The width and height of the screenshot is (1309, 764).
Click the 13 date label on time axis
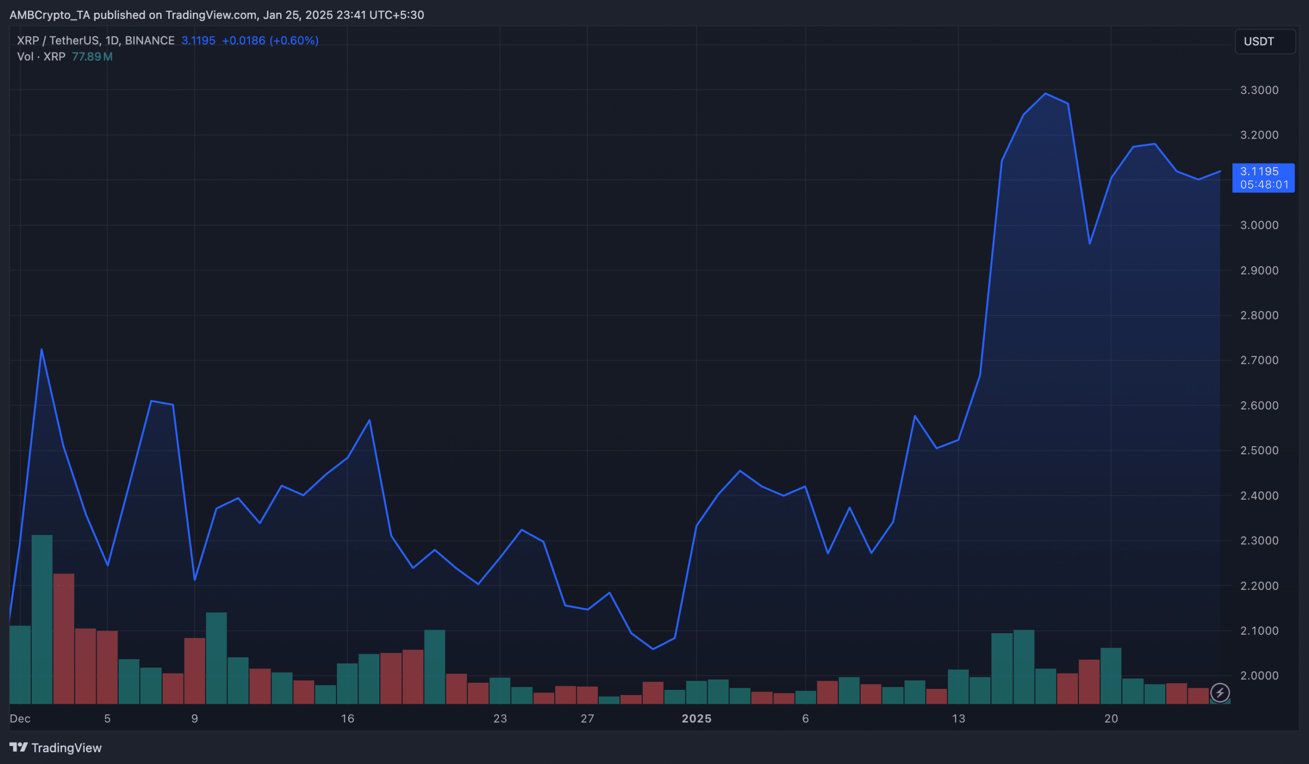click(x=958, y=719)
